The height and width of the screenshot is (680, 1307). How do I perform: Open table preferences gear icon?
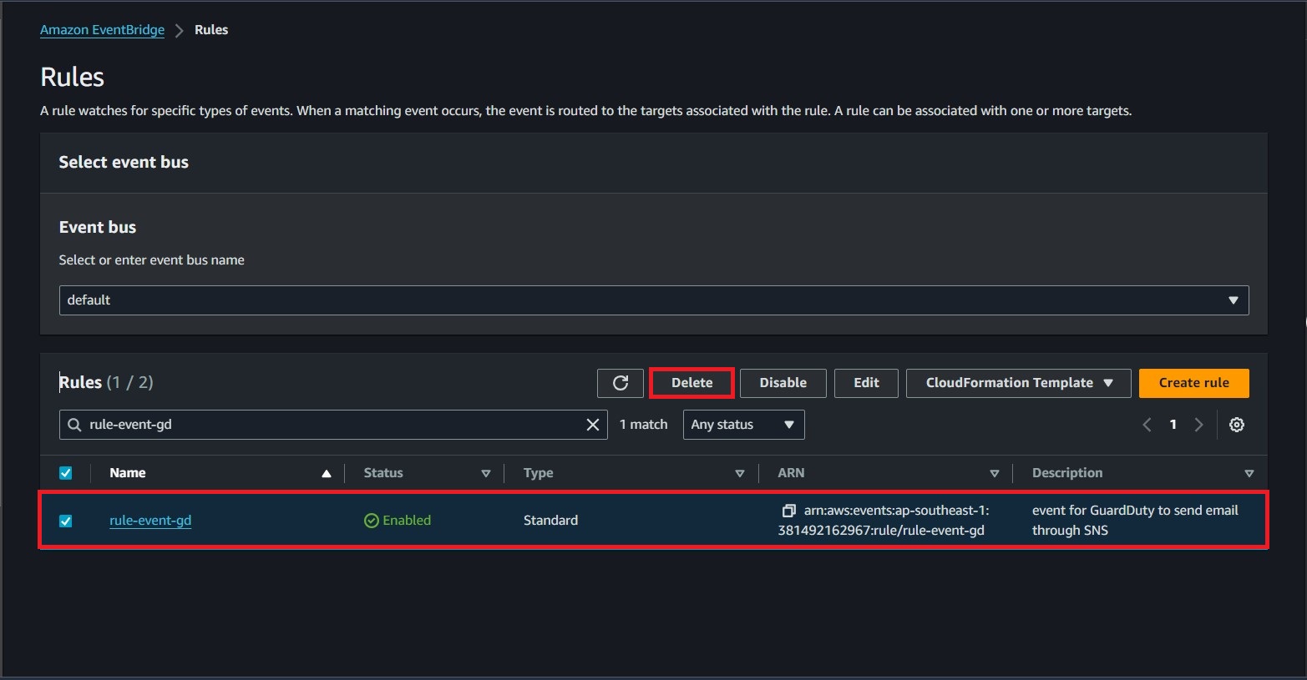point(1237,425)
